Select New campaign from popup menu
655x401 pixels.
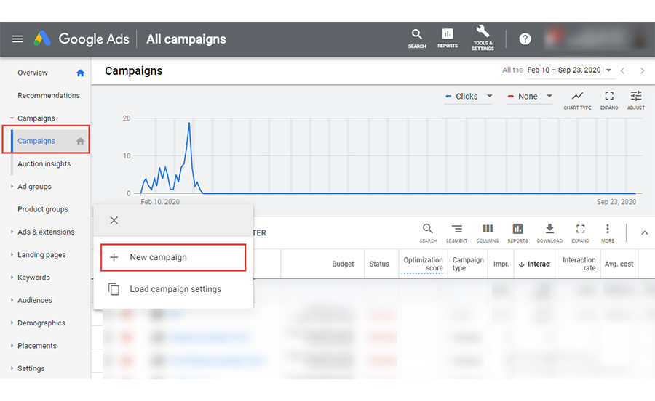[x=173, y=258]
